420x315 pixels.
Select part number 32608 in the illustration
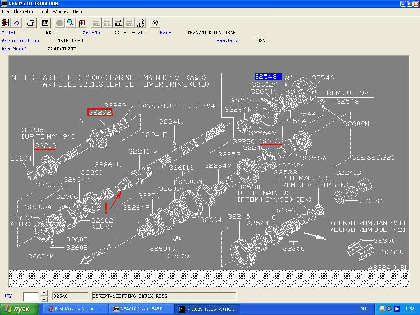[x=77, y=247]
